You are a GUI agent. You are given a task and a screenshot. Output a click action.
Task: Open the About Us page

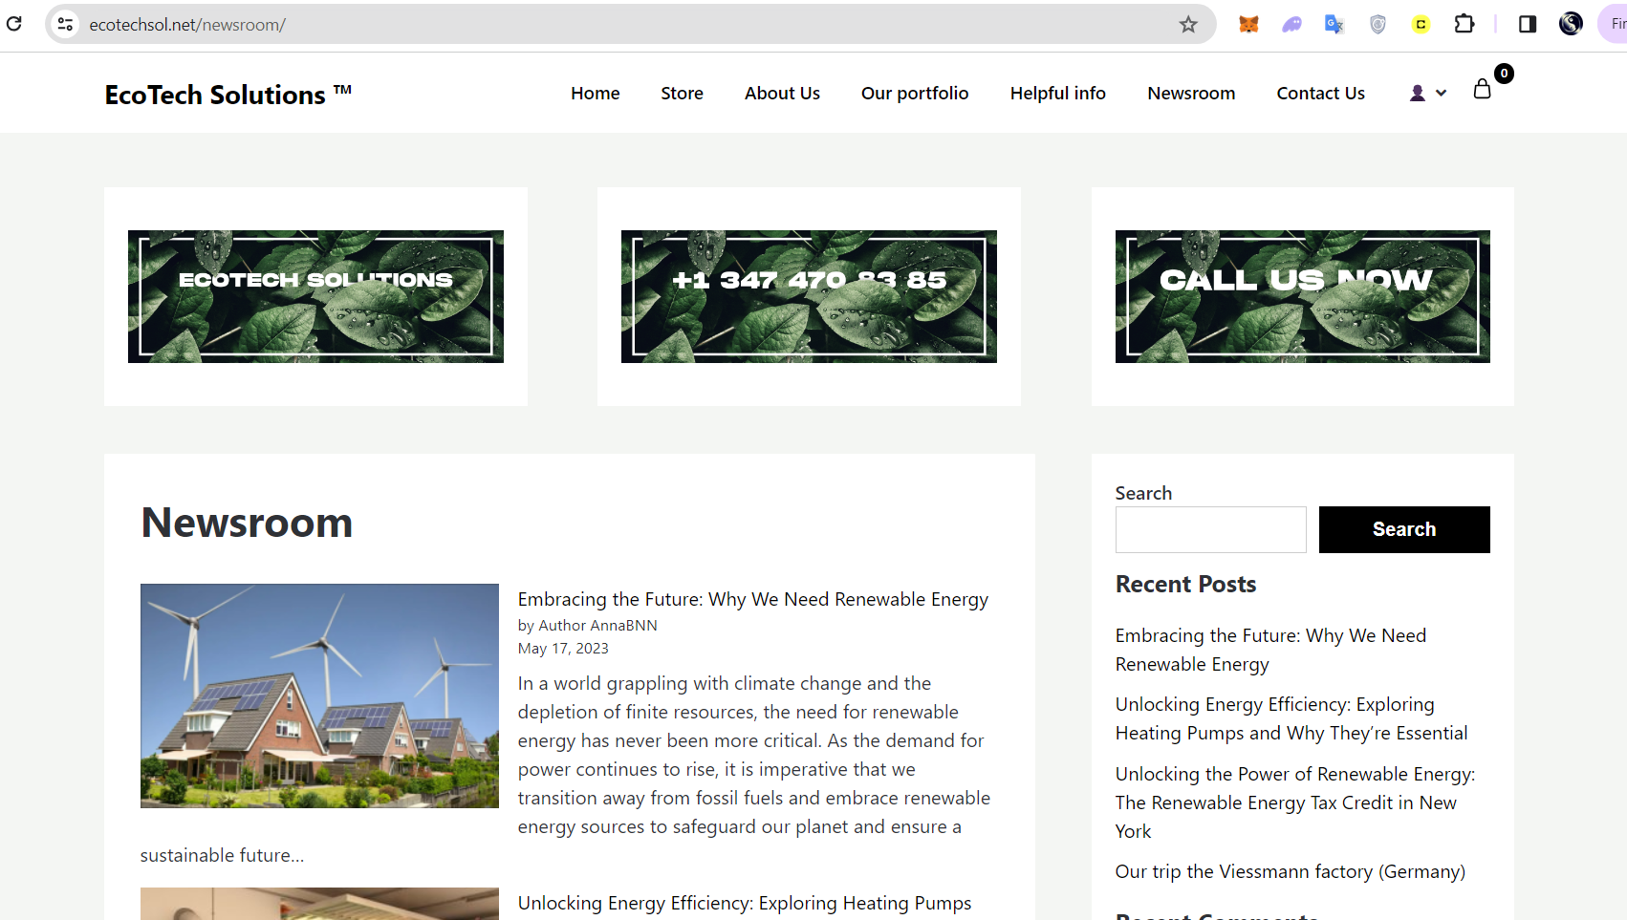point(782,93)
